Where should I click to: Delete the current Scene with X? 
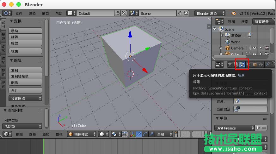186,13
